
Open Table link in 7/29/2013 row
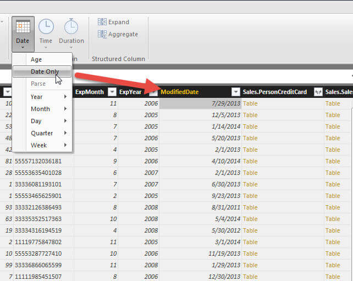click(250, 103)
